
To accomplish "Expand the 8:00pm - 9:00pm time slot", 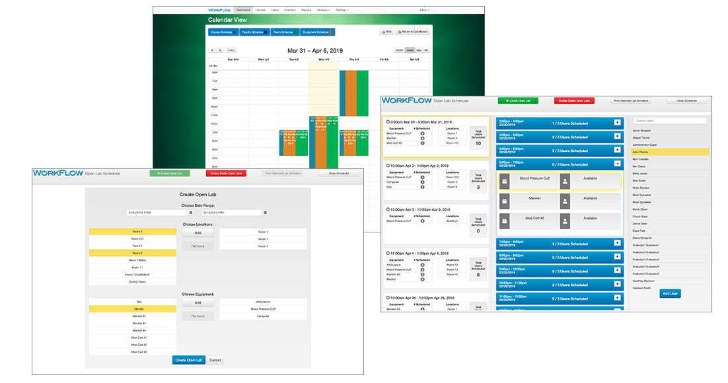I will (617, 256).
